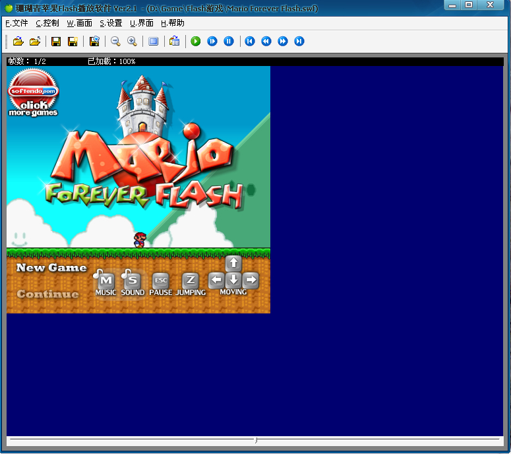Maximize the Flash player window
The width and height of the screenshot is (511, 454).
click(469, 5)
